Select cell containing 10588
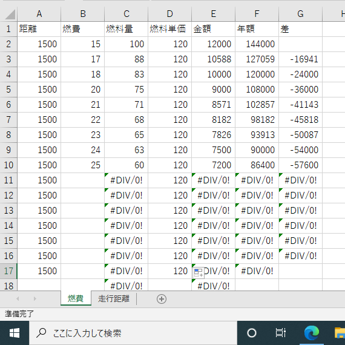 pos(213,59)
